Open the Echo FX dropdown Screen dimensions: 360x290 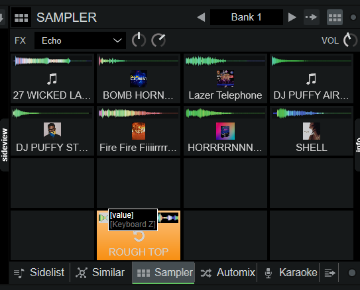[x=80, y=40]
